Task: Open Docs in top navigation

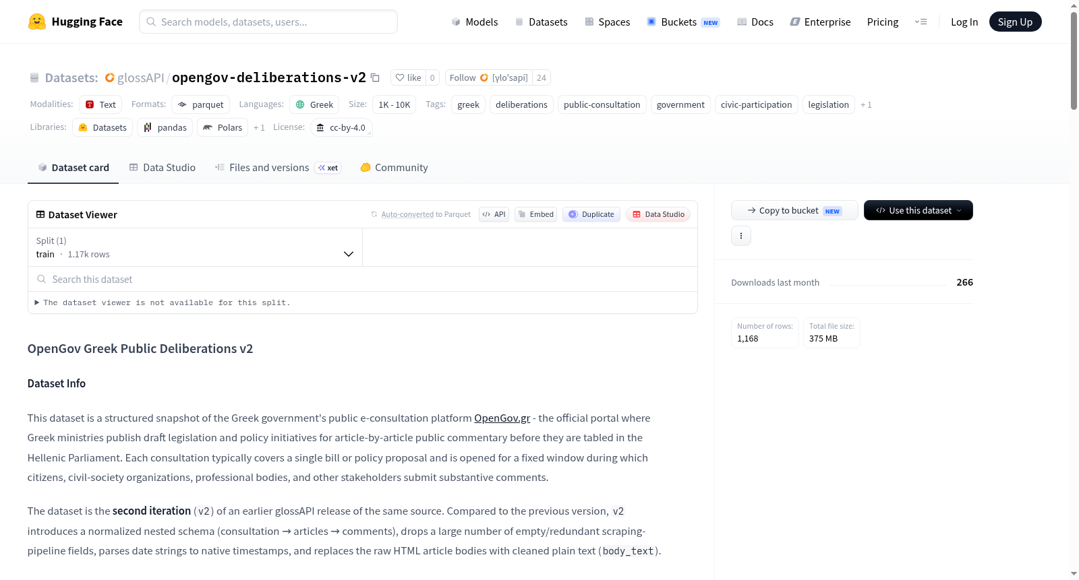Action: point(755,22)
